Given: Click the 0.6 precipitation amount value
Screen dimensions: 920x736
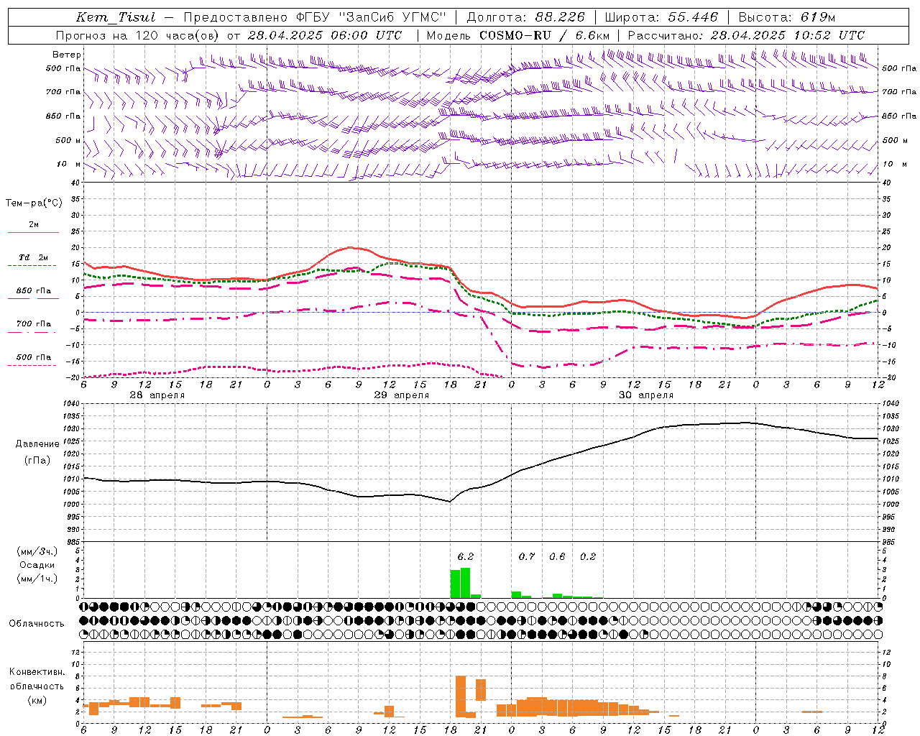Looking at the screenshot, I should coord(557,556).
